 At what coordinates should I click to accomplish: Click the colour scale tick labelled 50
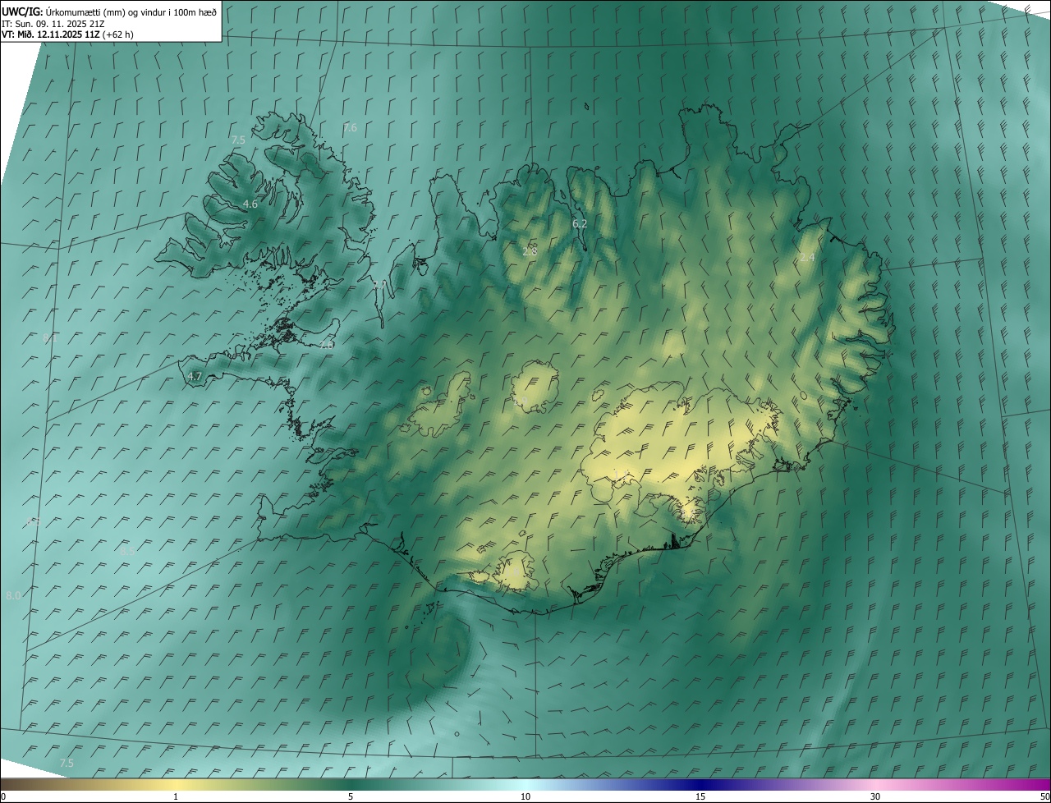tap(1044, 796)
